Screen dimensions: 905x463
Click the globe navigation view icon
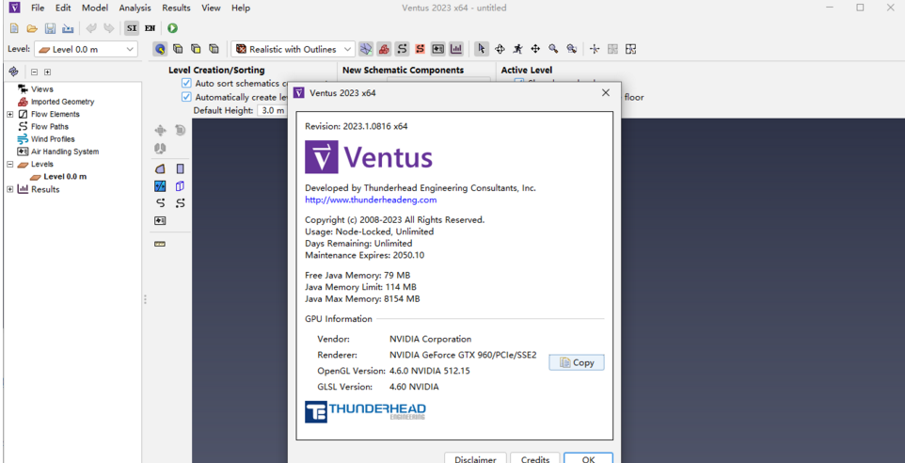pos(160,49)
